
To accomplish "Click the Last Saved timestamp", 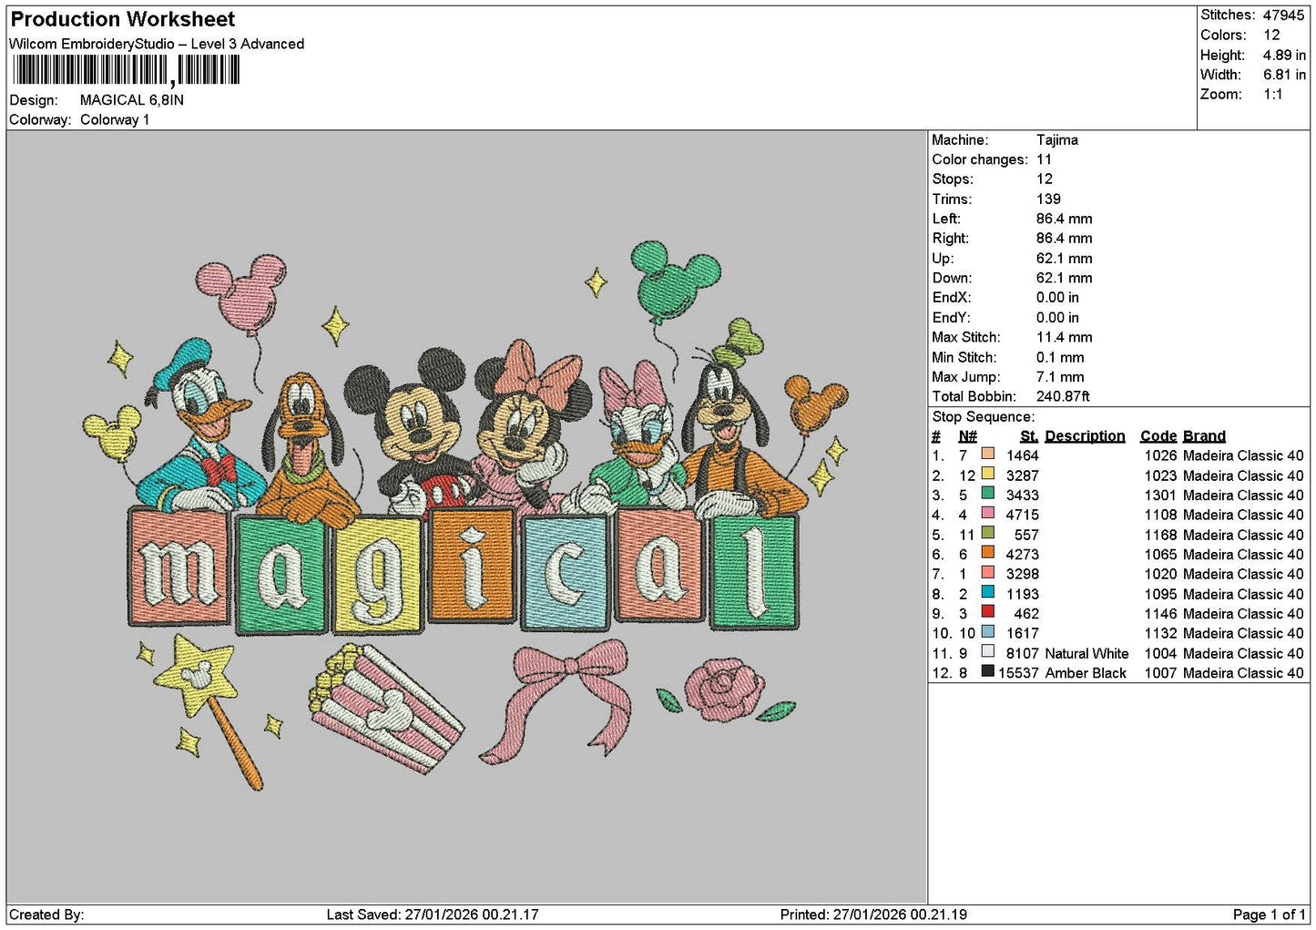I will tap(433, 915).
